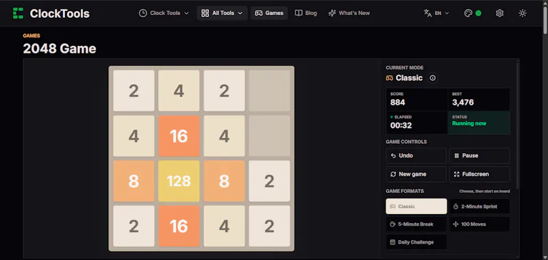Click the green theme color dot
This screenshot has height=260, width=548.
point(478,13)
